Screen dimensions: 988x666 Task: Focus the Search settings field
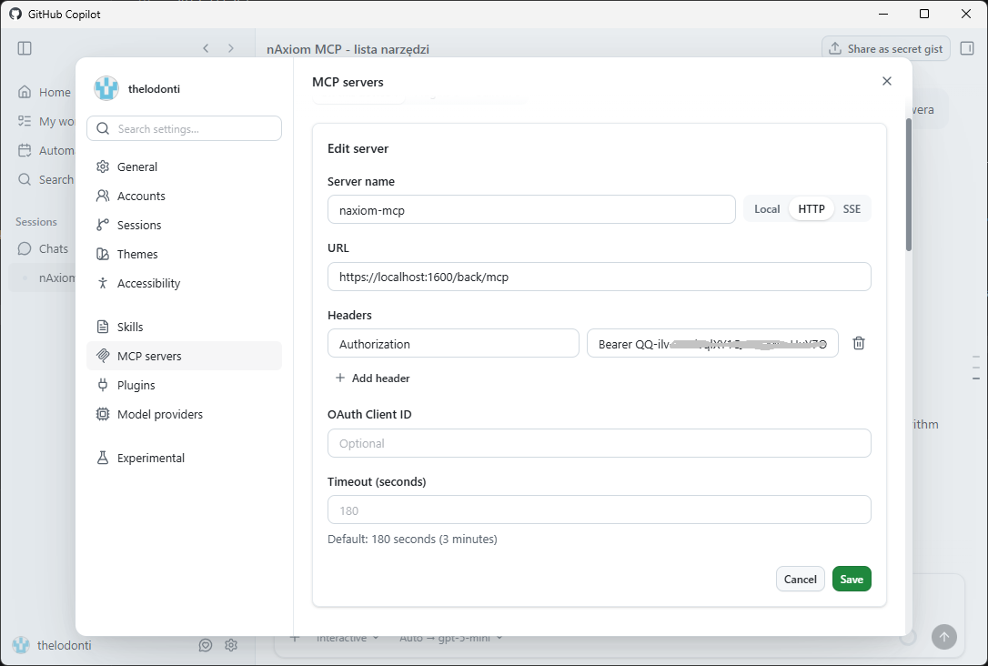click(x=184, y=128)
